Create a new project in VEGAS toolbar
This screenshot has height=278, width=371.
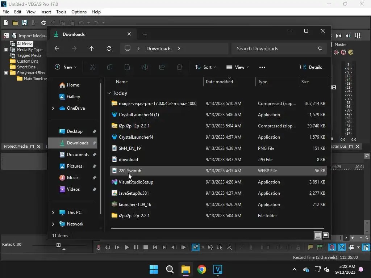pos(6,23)
